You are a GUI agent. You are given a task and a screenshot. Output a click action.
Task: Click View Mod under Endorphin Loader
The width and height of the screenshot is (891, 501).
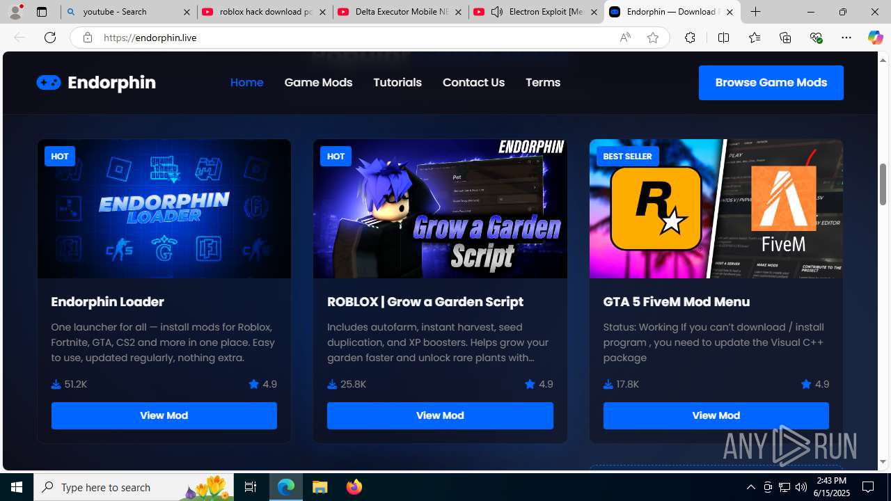point(164,415)
